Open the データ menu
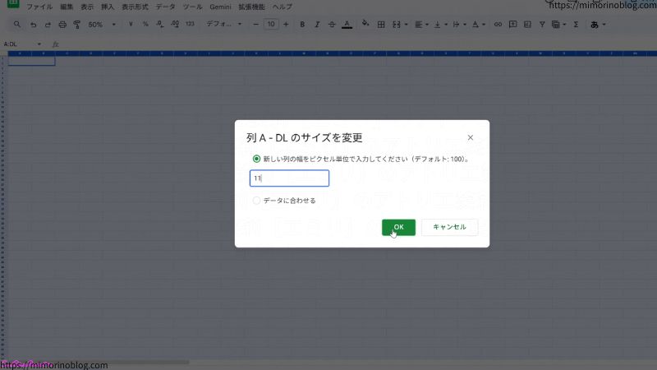The width and height of the screenshot is (657, 370). point(166,7)
